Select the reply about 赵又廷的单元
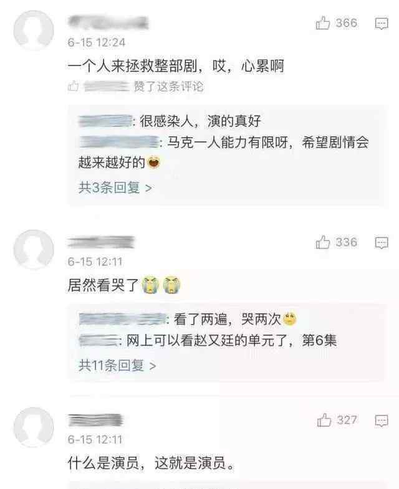The width and height of the screenshot is (399, 489). tap(232, 340)
